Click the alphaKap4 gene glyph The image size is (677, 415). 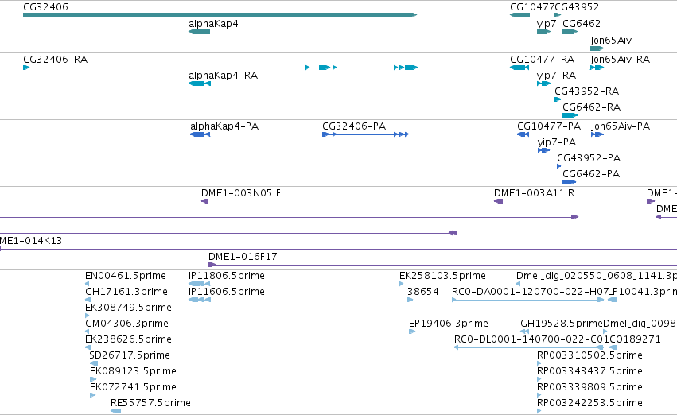point(200,32)
